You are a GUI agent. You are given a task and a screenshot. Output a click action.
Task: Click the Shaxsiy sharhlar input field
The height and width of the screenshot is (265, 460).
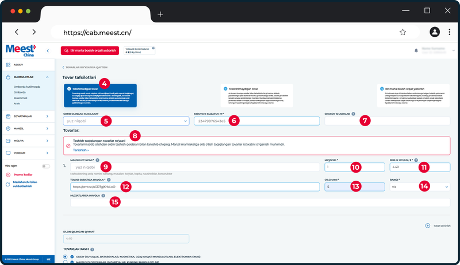[387, 121]
